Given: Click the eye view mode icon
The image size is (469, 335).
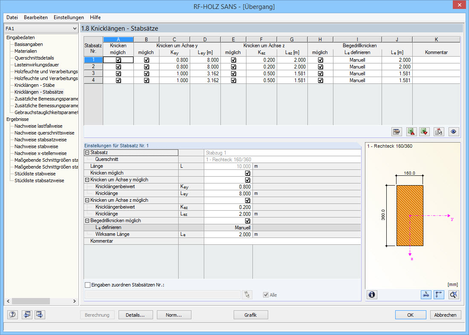Looking at the screenshot, I should tap(453, 132).
